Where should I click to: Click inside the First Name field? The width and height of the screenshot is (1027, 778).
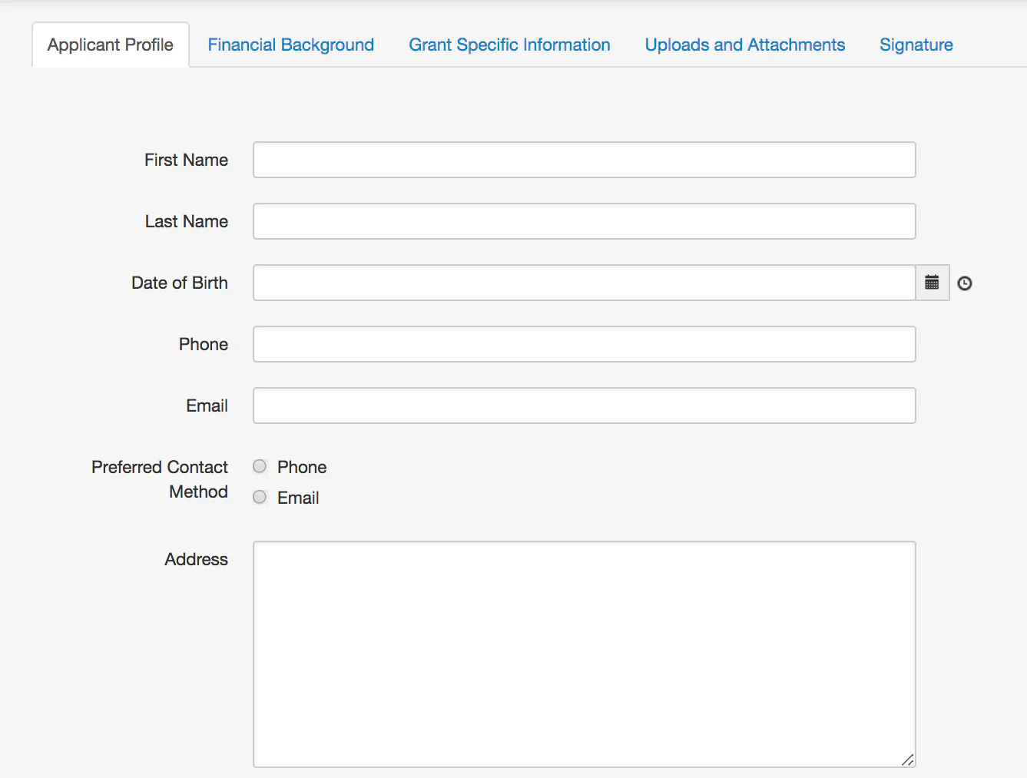(584, 160)
